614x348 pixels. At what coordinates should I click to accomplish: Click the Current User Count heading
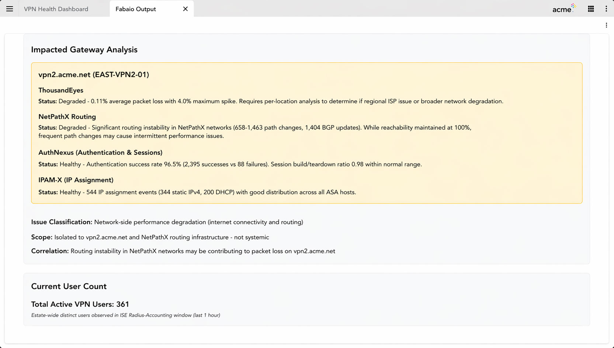pos(69,286)
